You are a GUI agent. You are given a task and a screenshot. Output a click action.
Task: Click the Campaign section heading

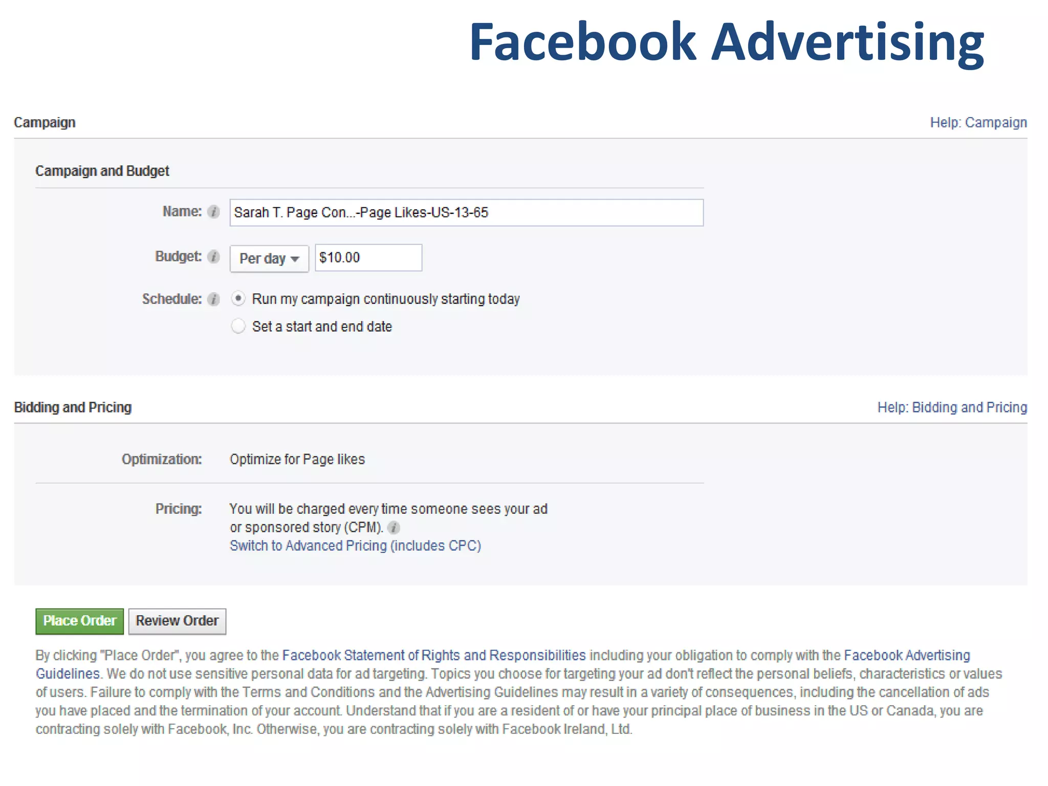[45, 123]
